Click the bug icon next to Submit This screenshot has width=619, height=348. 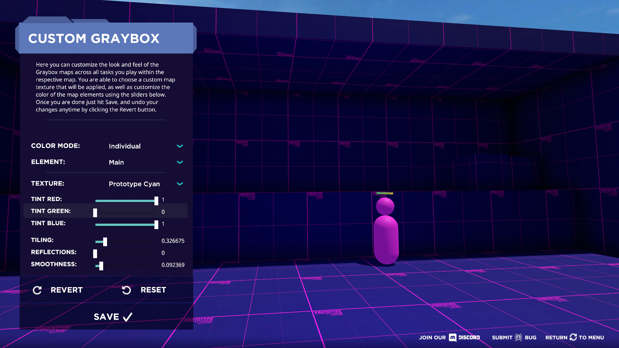tap(518, 337)
